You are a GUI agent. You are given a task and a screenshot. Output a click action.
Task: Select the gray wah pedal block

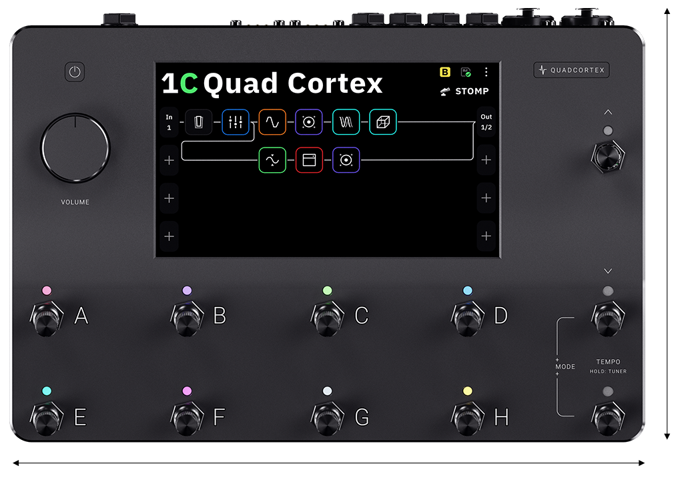[198, 122]
